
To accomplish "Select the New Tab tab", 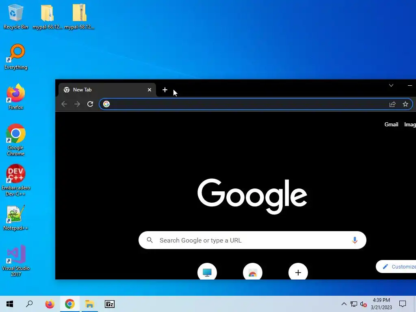I will pos(107,90).
